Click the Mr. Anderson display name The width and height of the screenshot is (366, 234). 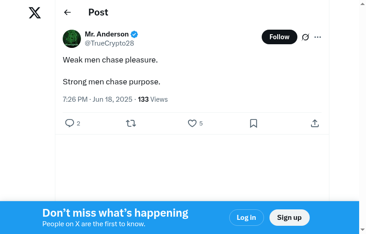click(x=107, y=34)
